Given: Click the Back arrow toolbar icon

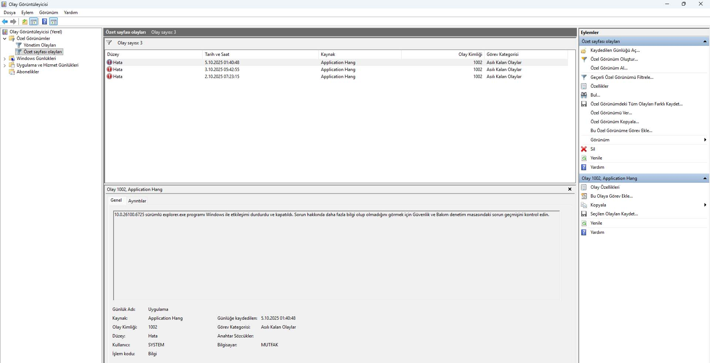Looking at the screenshot, I should (5, 21).
